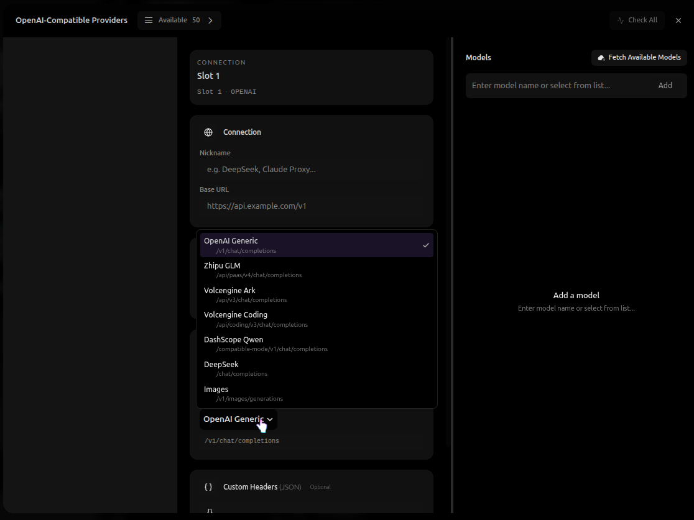The height and width of the screenshot is (520, 694).
Task: Click the cloud icon in Fetch Available Models
Action: click(601, 58)
